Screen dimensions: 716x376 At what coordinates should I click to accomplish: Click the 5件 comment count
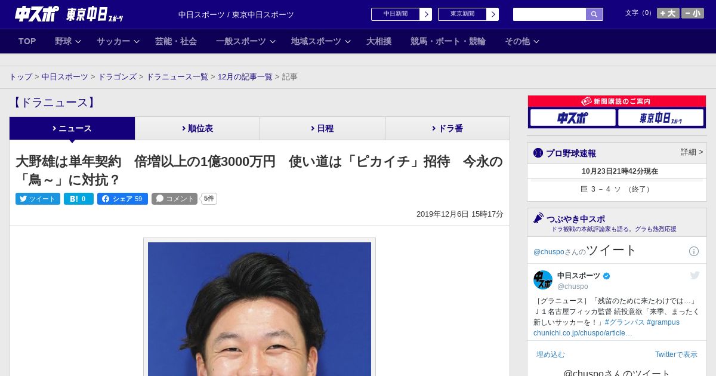pyautogui.click(x=209, y=199)
